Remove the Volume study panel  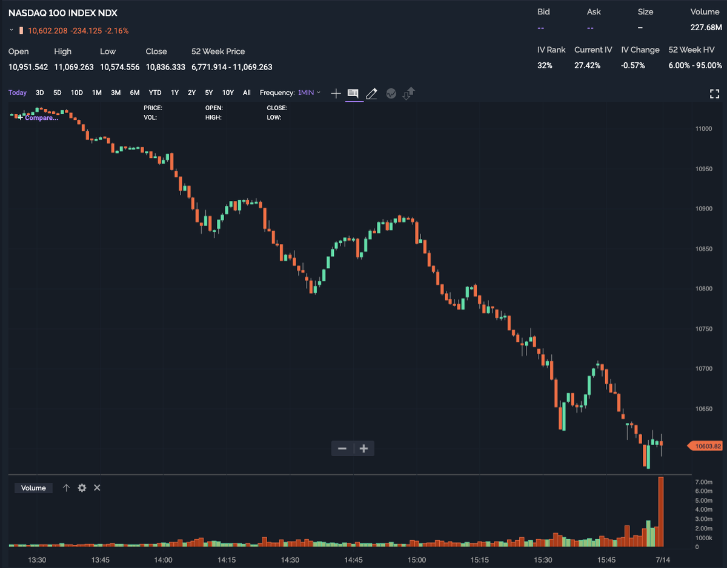coord(97,488)
